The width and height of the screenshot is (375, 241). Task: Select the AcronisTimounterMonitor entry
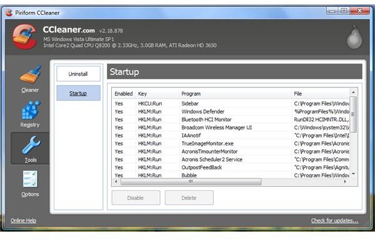point(231,152)
